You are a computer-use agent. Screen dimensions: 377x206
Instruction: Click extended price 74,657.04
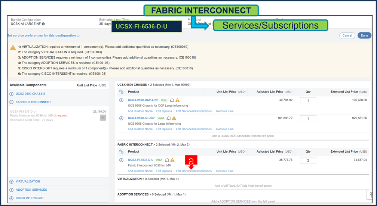(x=360, y=160)
